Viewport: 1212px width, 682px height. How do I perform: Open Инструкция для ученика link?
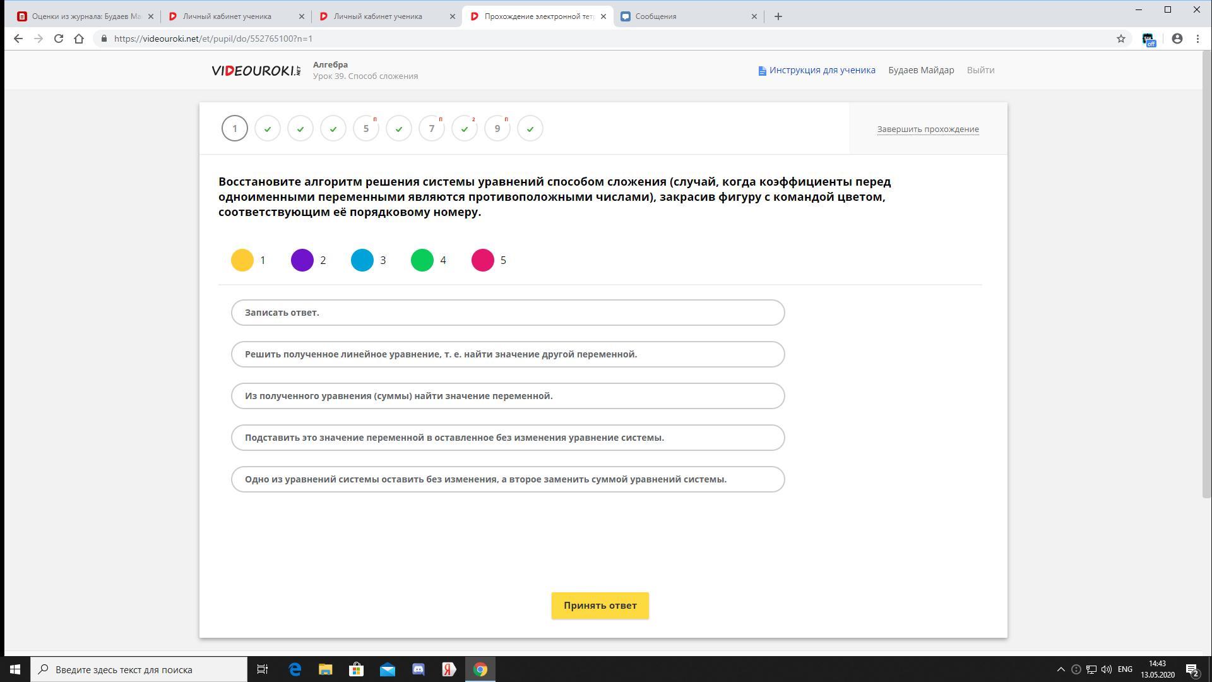click(x=821, y=70)
